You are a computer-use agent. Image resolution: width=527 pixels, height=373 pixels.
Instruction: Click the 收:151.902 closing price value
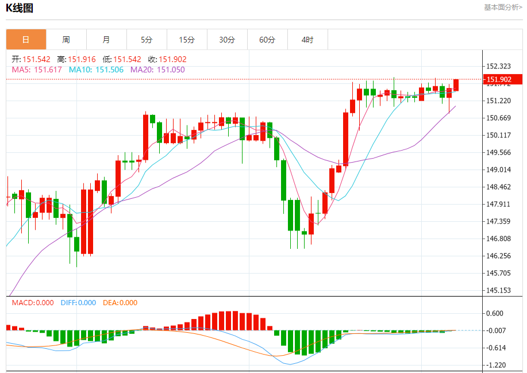click(167, 59)
